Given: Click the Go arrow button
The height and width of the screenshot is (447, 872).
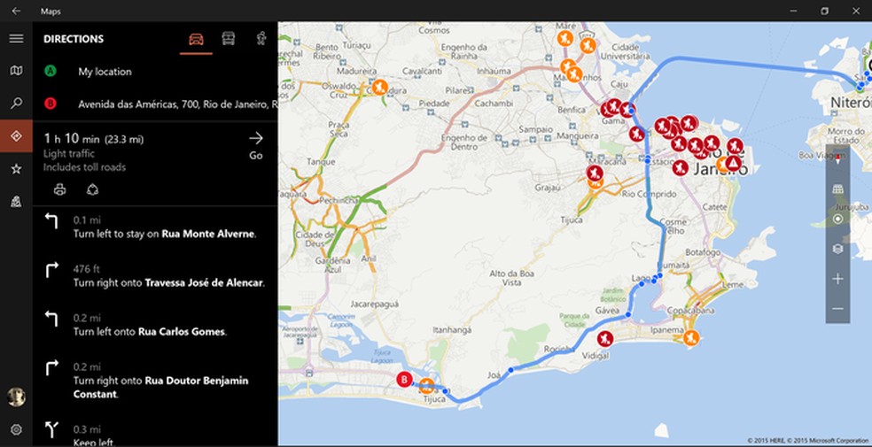Looking at the screenshot, I should (256, 145).
